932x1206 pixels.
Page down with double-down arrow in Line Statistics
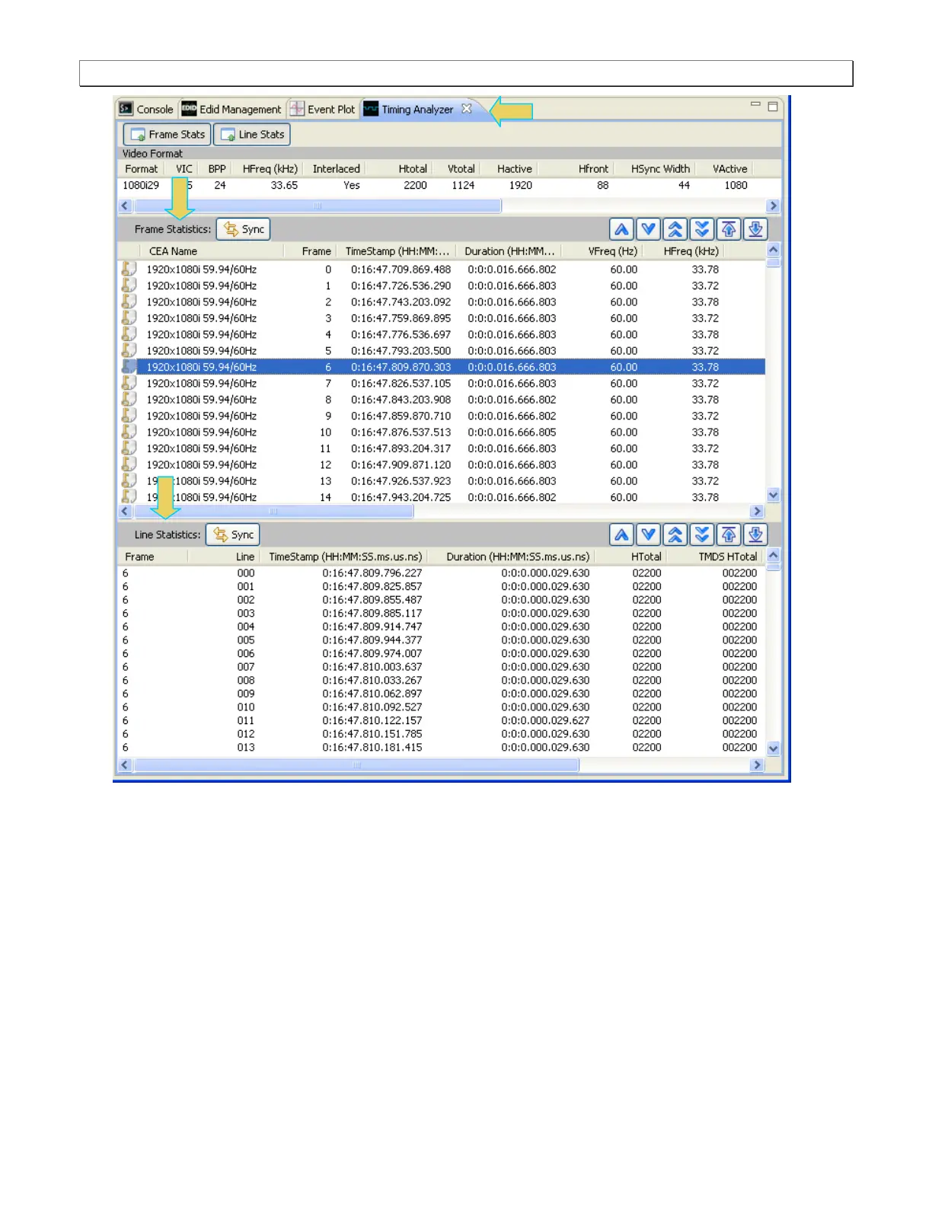click(x=702, y=534)
